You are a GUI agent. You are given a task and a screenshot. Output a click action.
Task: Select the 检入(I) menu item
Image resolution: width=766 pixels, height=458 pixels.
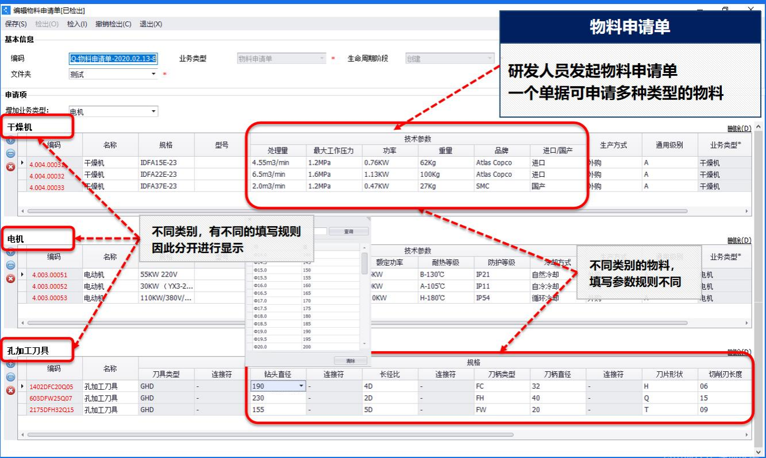pyautogui.click(x=77, y=24)
